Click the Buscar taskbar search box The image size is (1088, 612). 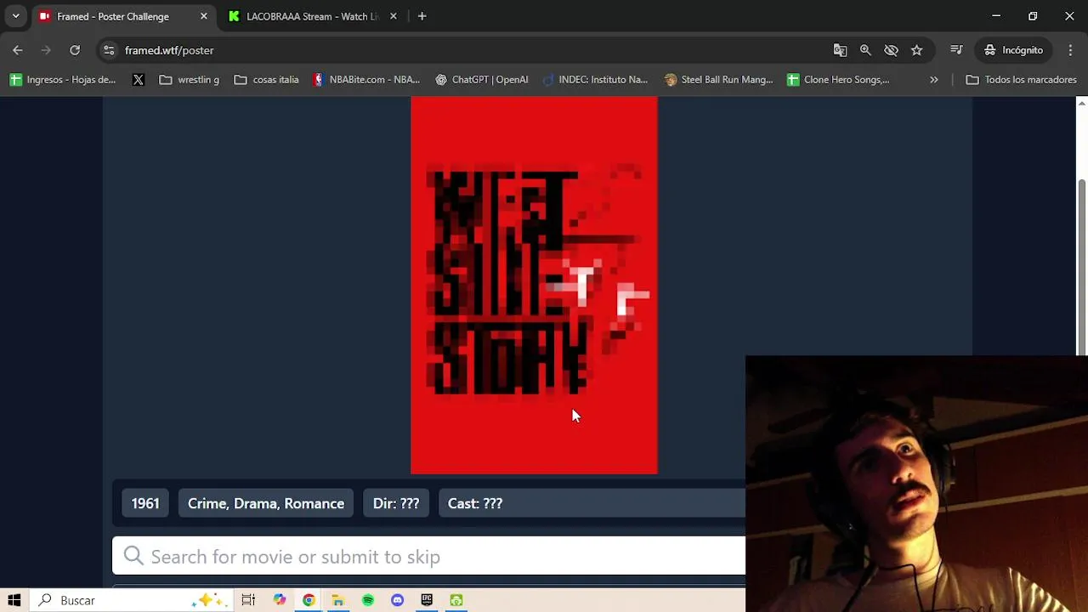pos(131,600)
